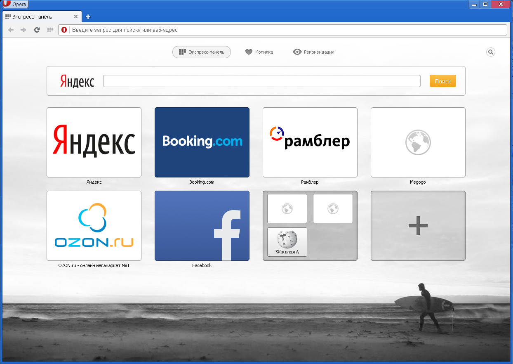The image size is (513, 364).
Task: Open Speed Dial grid icon in toolbar
Action: tap(50, 30)
